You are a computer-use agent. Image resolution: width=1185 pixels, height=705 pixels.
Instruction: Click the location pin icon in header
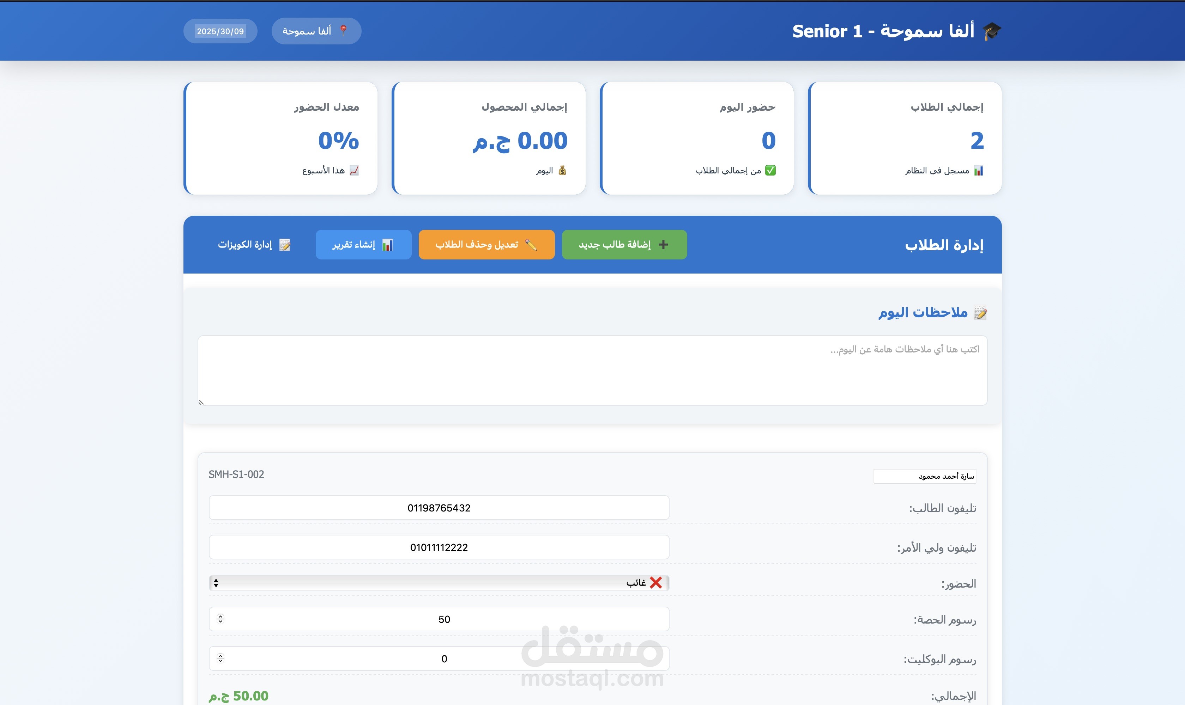(x=343, y=31)
